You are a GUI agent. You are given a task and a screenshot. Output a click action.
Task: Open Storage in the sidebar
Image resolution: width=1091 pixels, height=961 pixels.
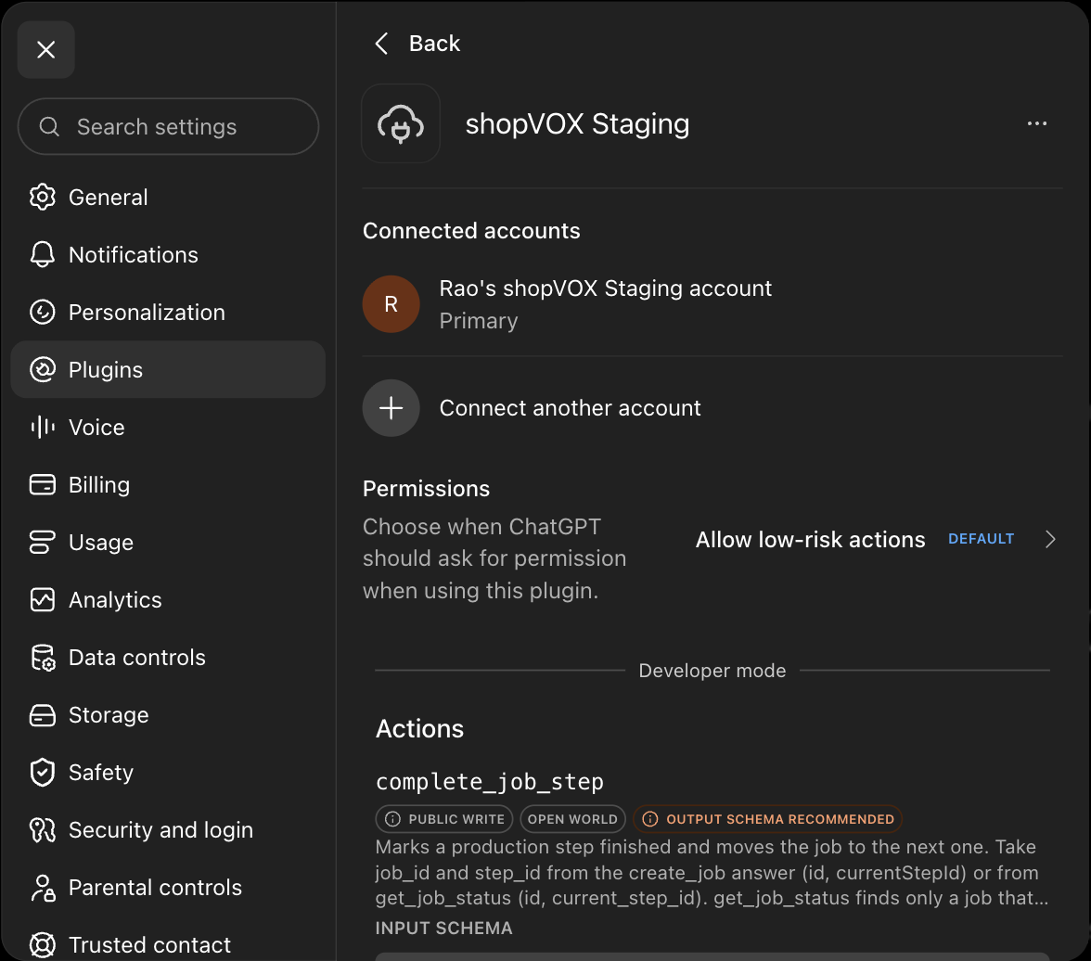[x=168, y=714]
